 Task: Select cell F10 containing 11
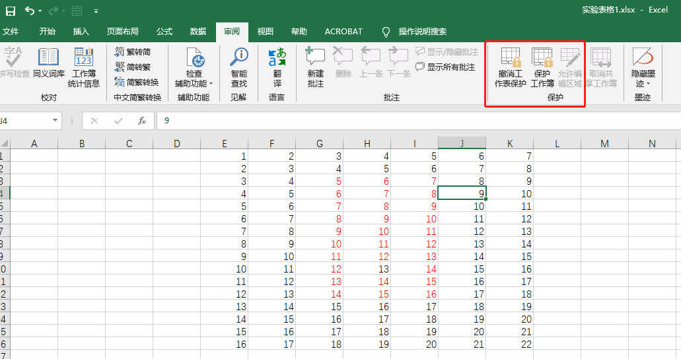pyautogui.click(x=272, y=269)
